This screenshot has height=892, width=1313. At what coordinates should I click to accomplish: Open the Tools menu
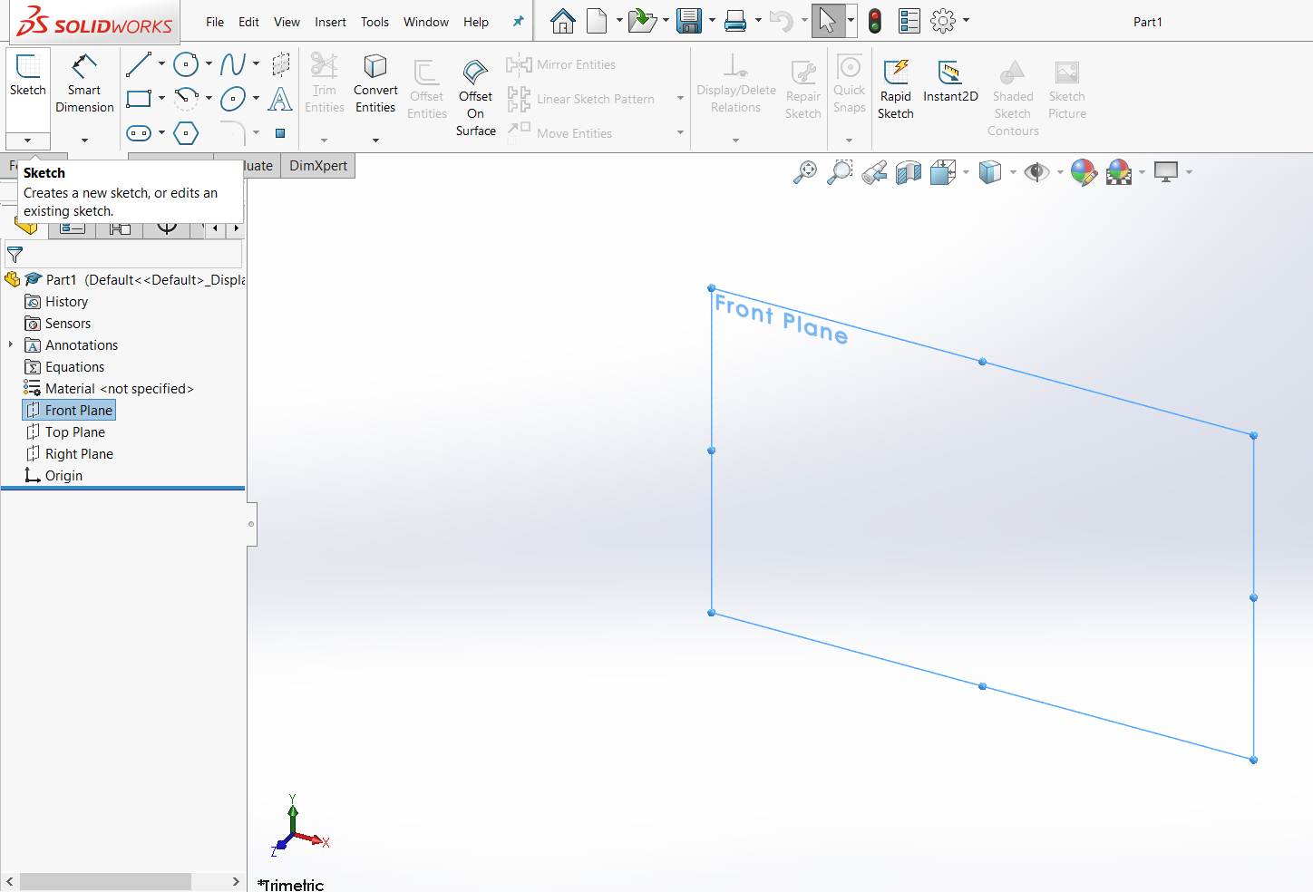(x=374, y=22)
